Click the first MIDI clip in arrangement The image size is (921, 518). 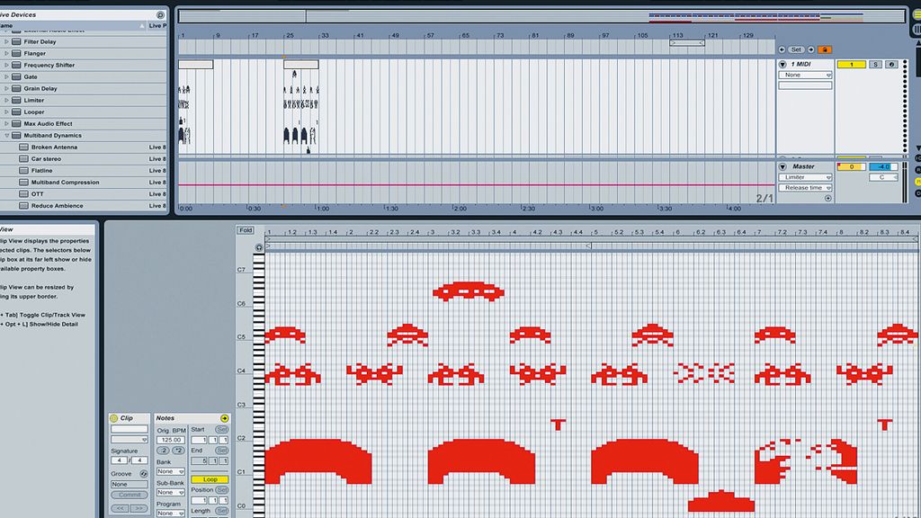[195, 65]
